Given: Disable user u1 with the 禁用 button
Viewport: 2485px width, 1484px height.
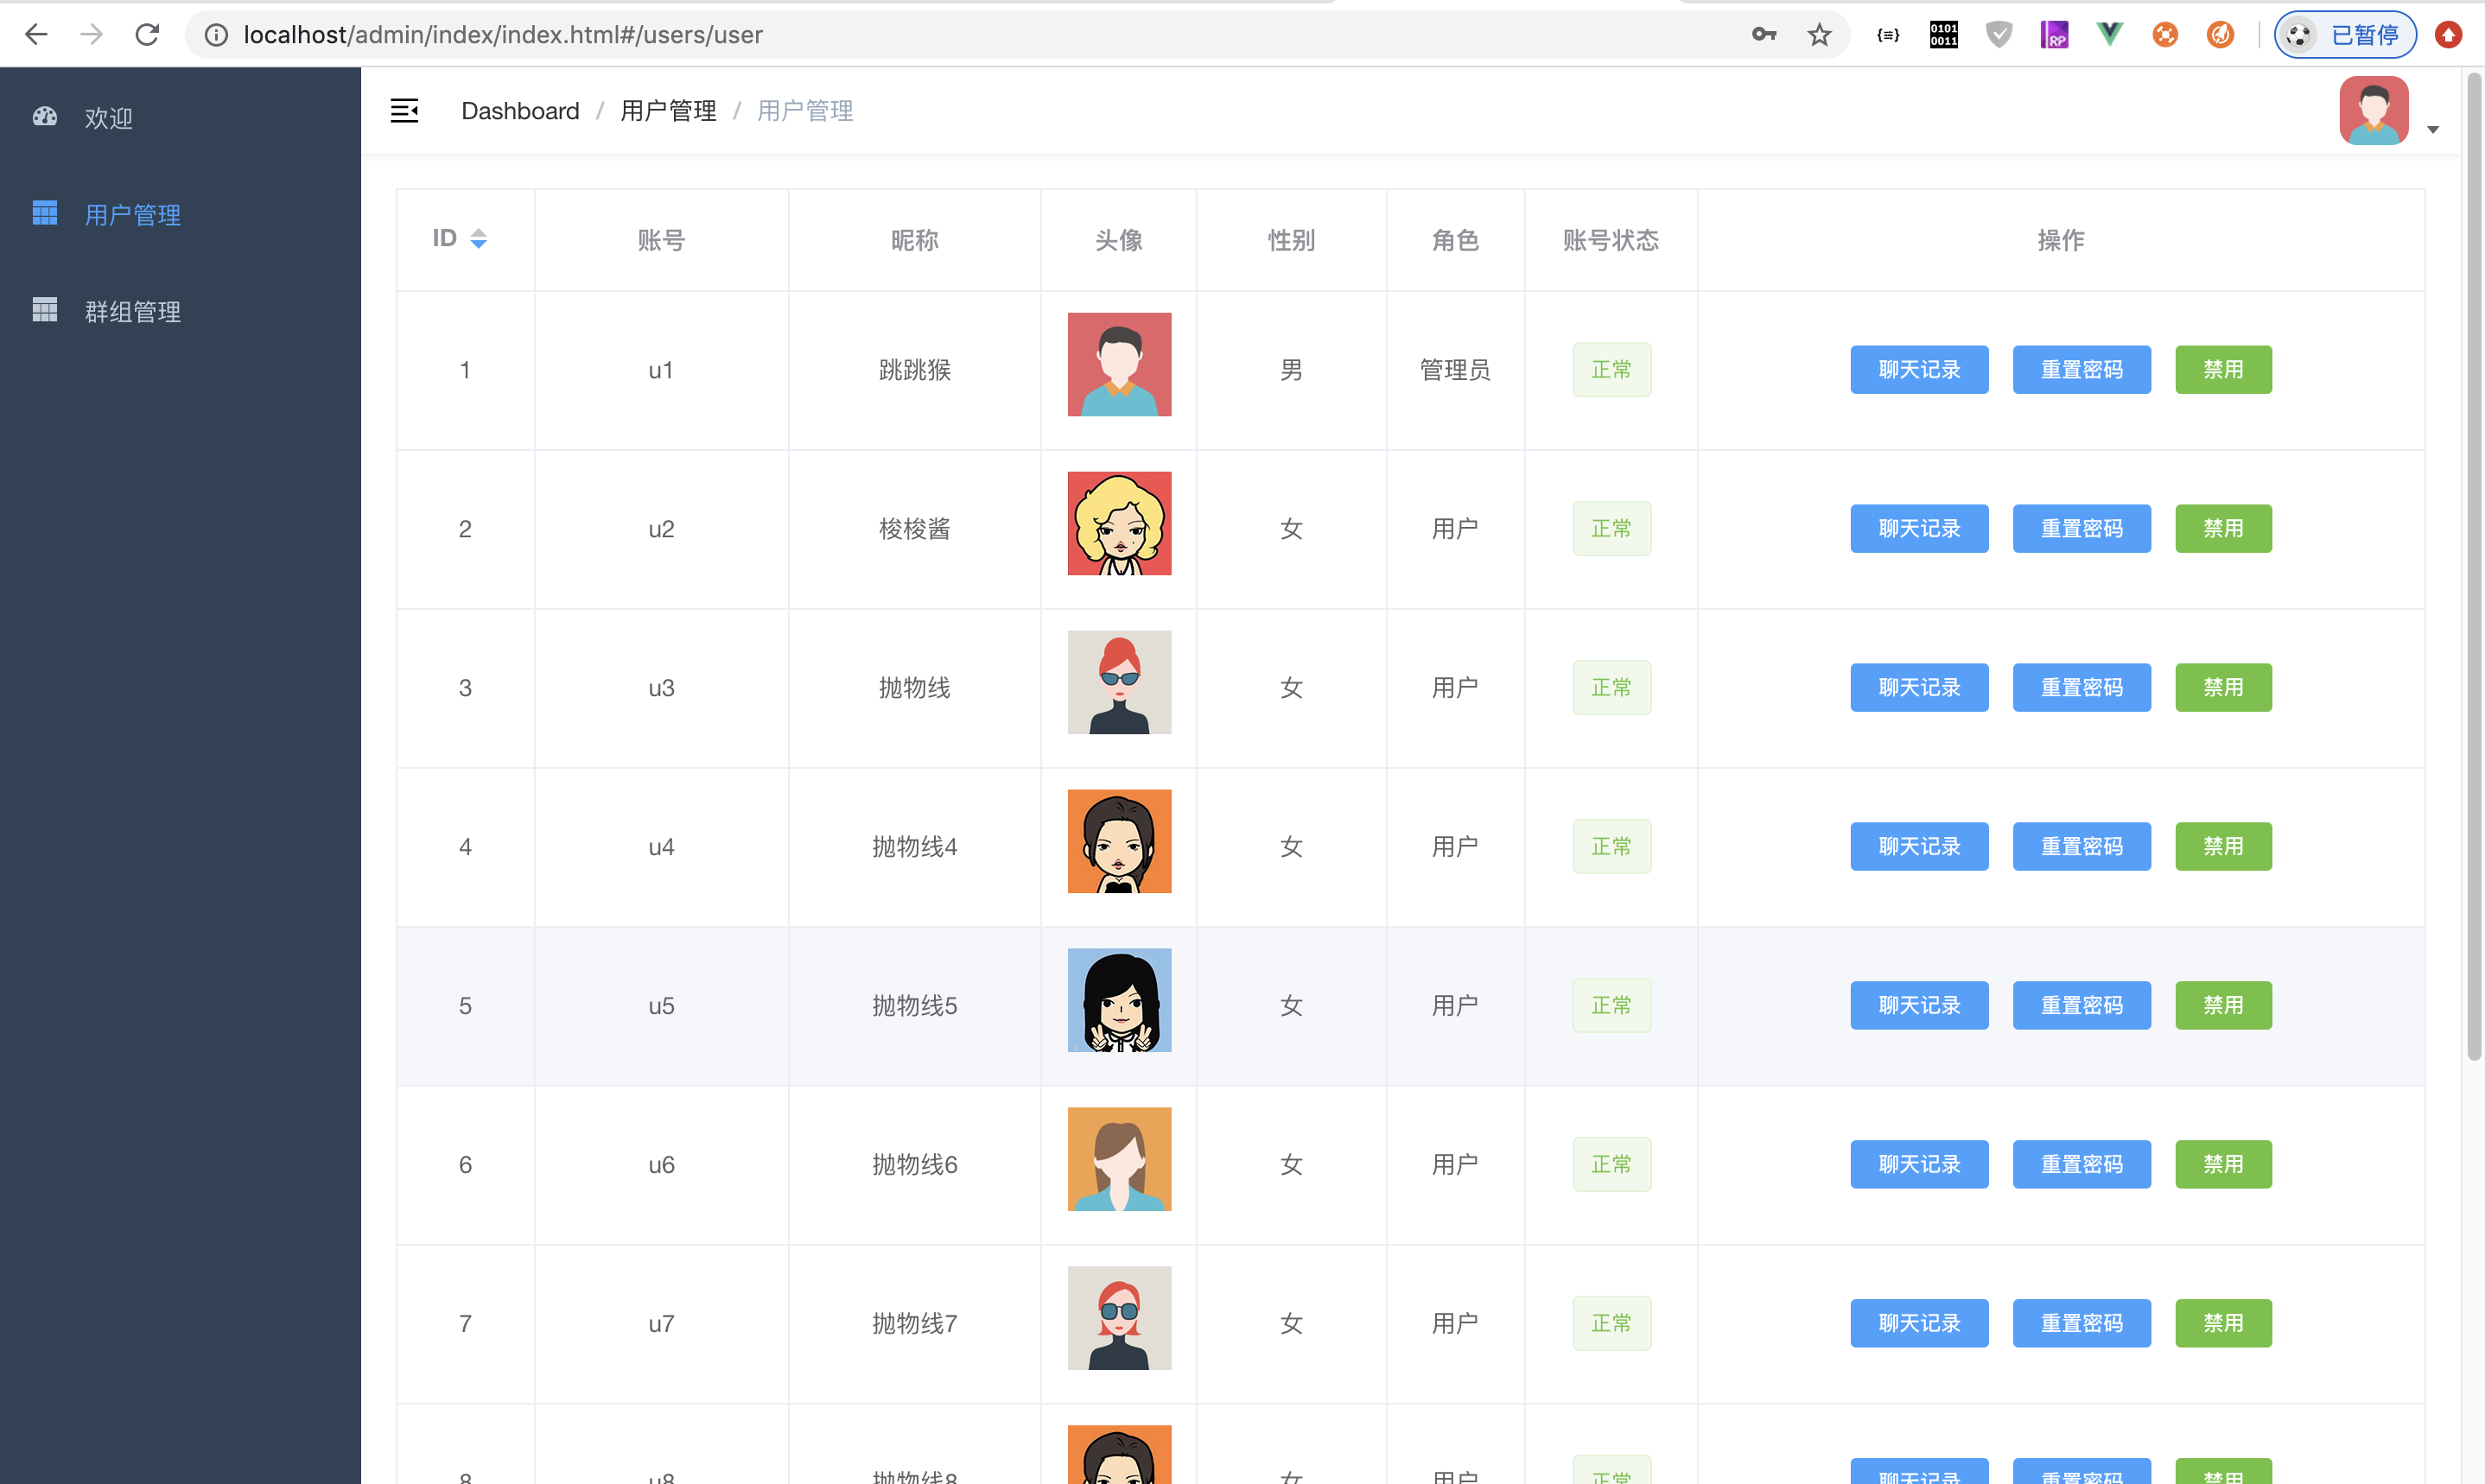Looking at the screenshot, I should tap(2222, 370).
